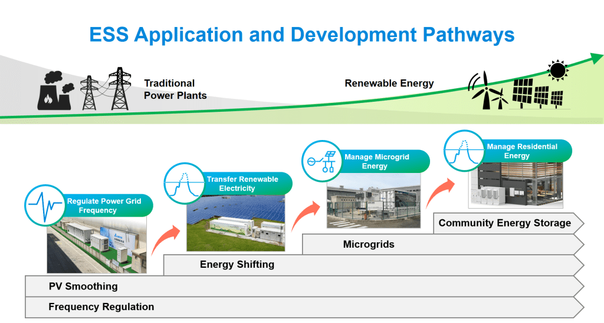Open the microgrid facility building photo
Screen dimensions: 604x323
(x=372, y=200)
